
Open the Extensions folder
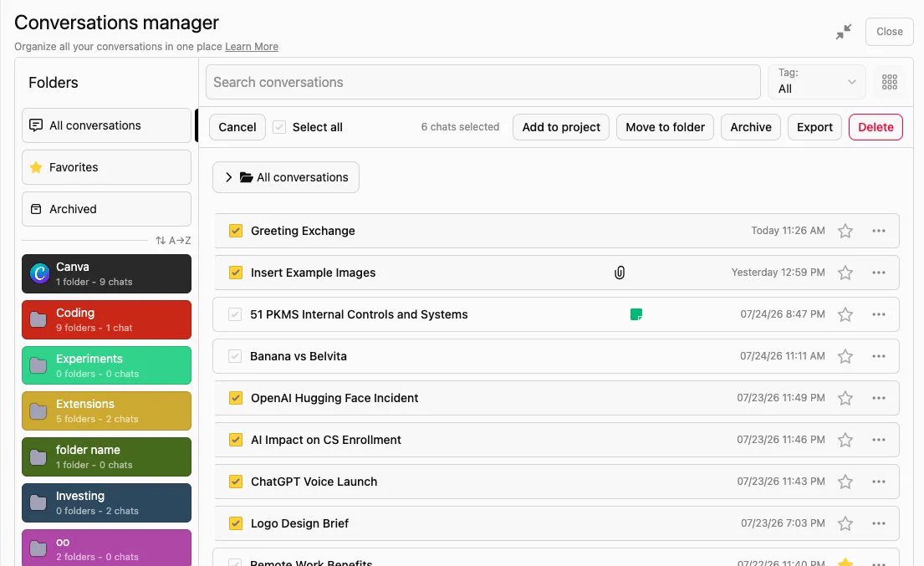click(107, 411)
